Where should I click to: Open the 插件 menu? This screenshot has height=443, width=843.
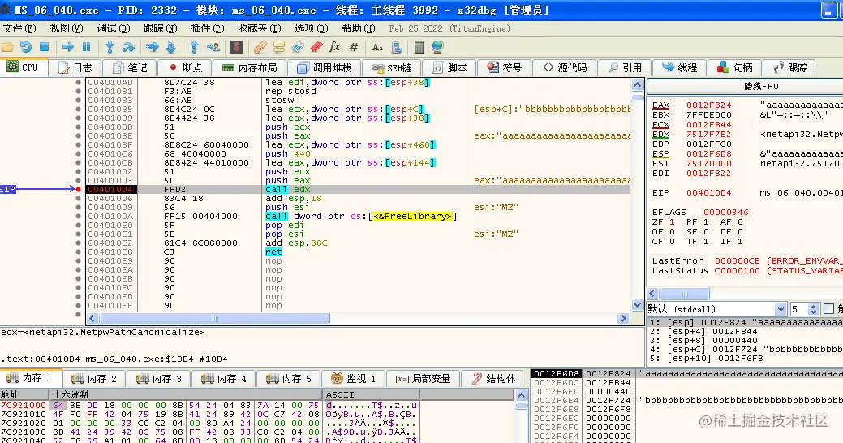208,28
